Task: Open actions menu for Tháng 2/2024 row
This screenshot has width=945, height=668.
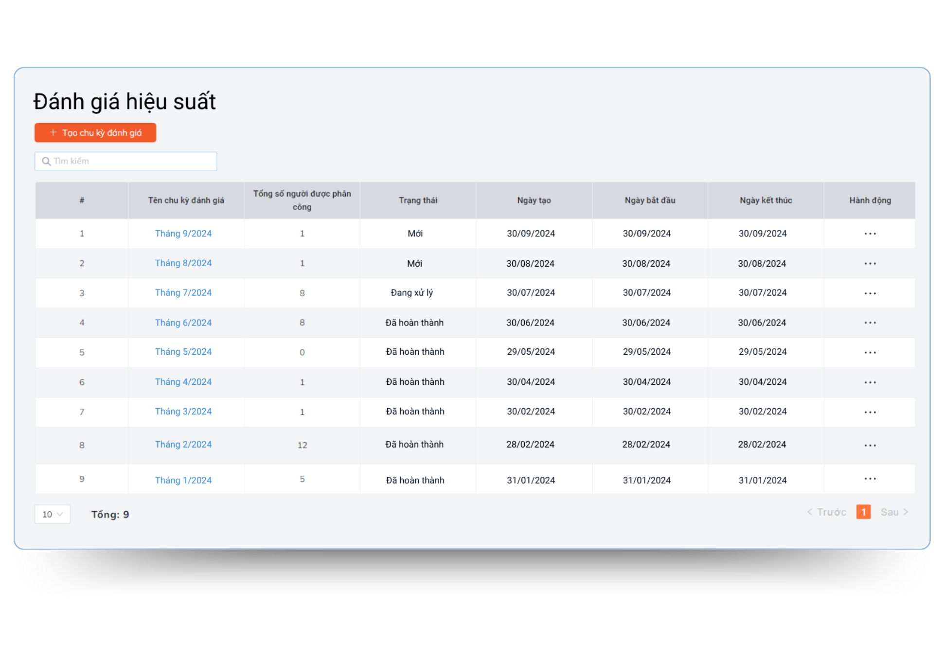Action: tap(870, 445)
